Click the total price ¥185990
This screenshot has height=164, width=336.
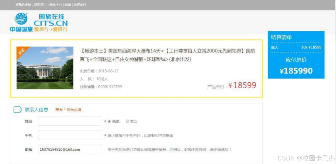(x=296, y=71)
